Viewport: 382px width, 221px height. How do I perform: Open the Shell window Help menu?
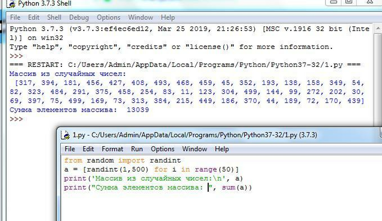coord(168,17)
